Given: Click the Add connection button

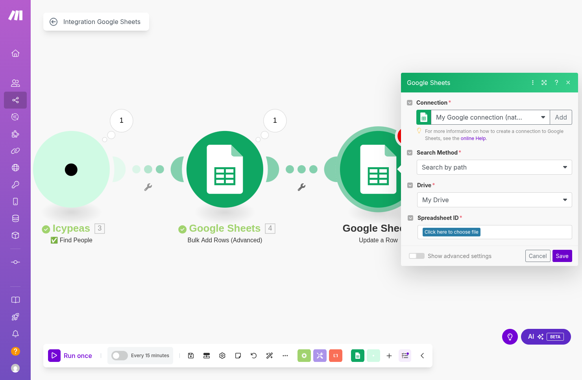Looking at the screenshot, I should tap(561, 117).
